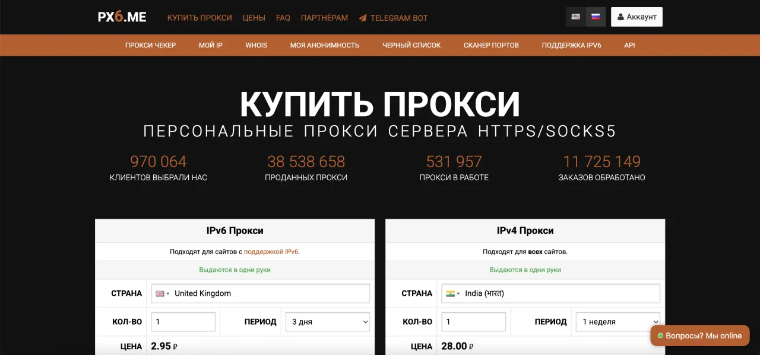
Task: Click the IPv4 country field with India
Action: pos(558,293)
